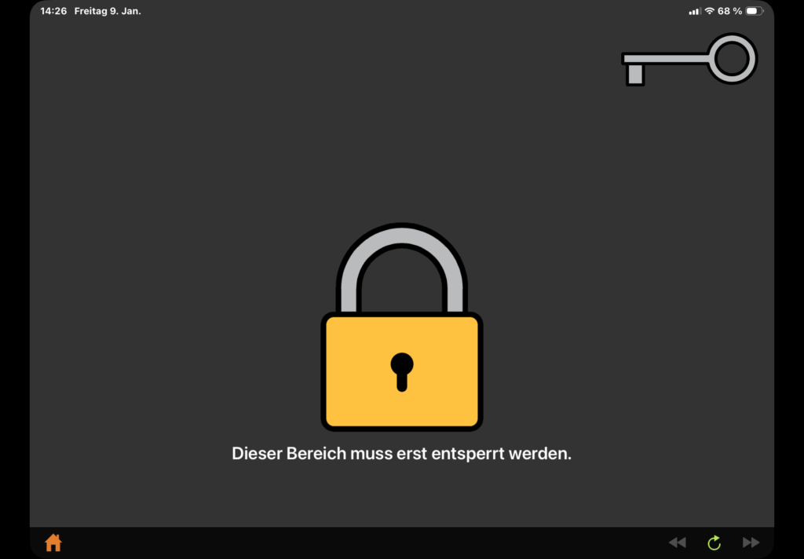The image size is (804, 559).
Task: Tap the square bit of the key
Action: [x=635, y=75]
